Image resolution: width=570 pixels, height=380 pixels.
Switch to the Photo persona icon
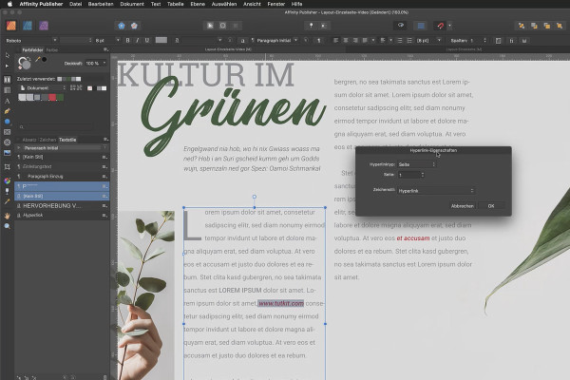click(44, 26)
